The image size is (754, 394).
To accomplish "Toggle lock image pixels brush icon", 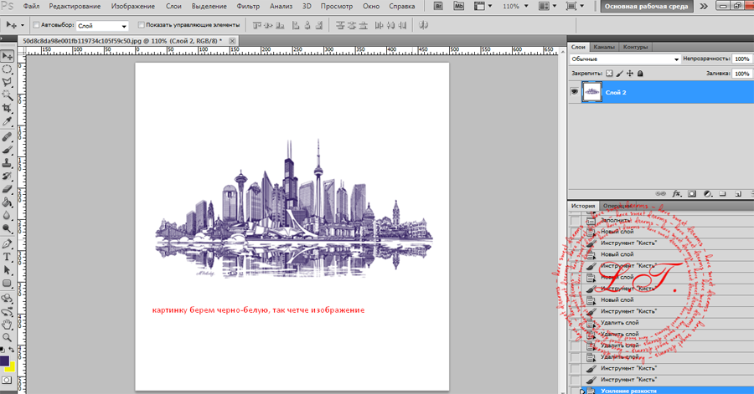I will [x=619, y=74].
